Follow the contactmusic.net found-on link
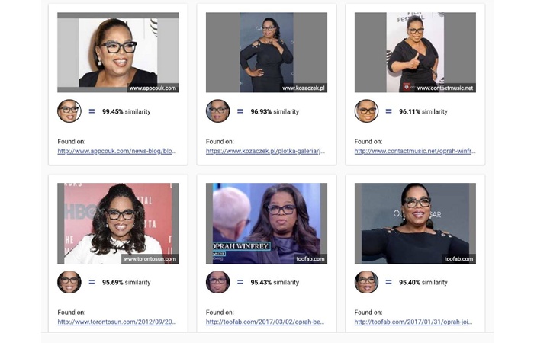 tap(415, 151)
